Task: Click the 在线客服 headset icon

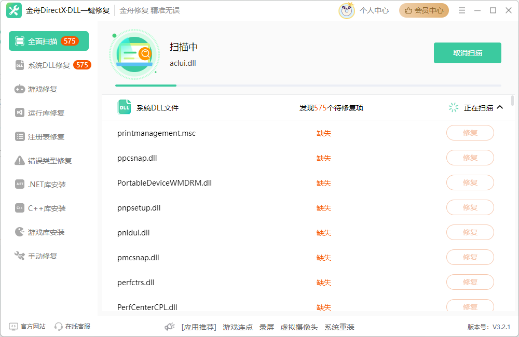Action: click(59, 327)
